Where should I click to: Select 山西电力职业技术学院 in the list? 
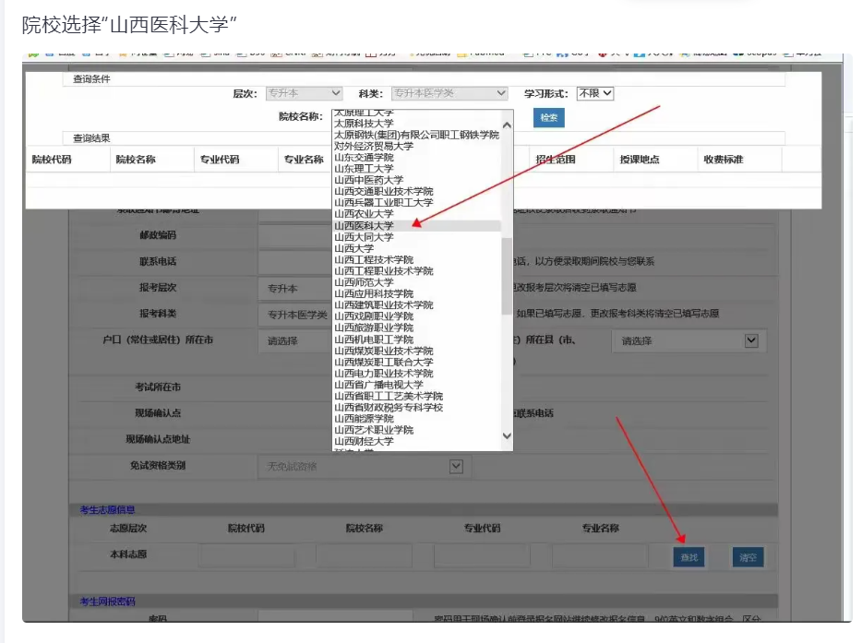[x=384, y=374]
